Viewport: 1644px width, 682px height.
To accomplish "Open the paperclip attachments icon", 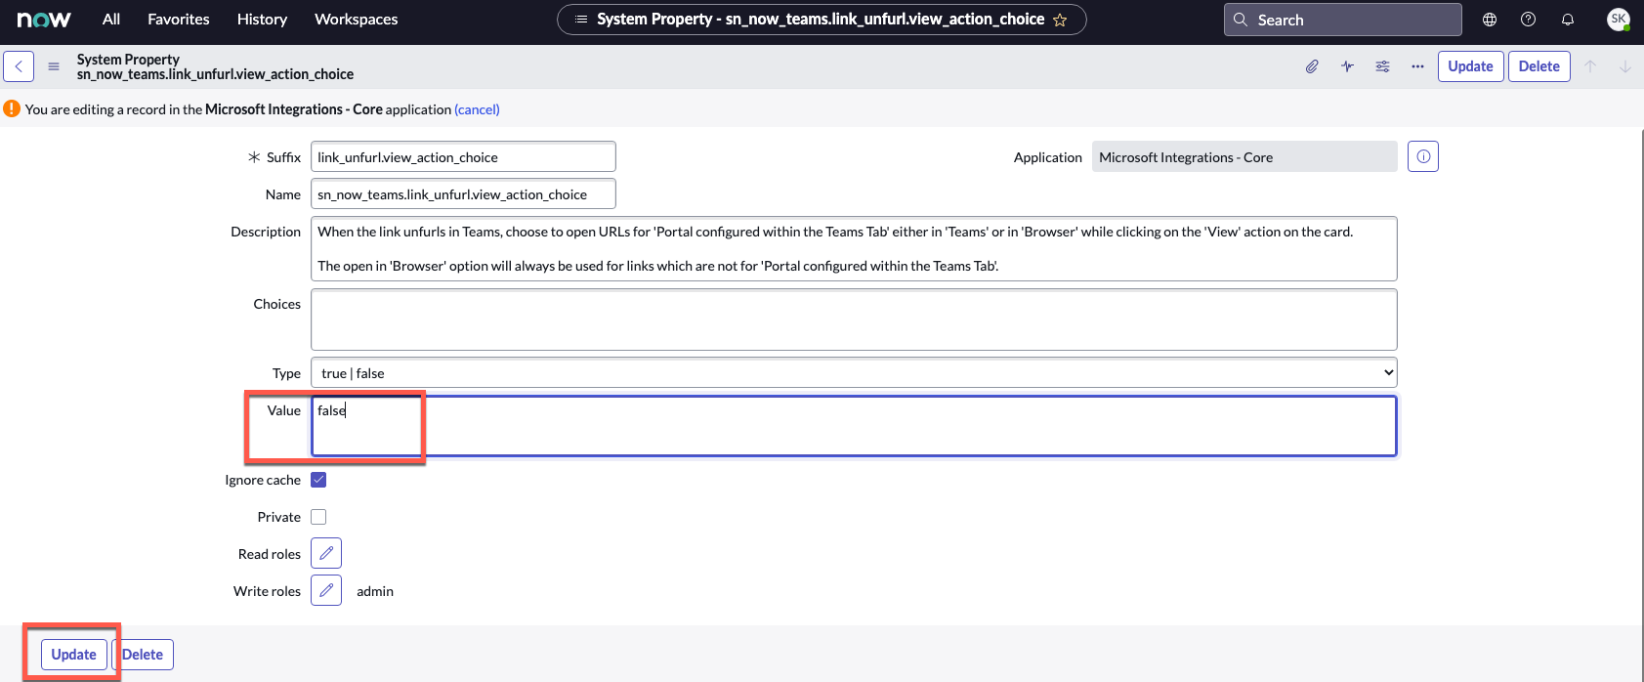I will pyautogui.click(x=1312, y=66).
